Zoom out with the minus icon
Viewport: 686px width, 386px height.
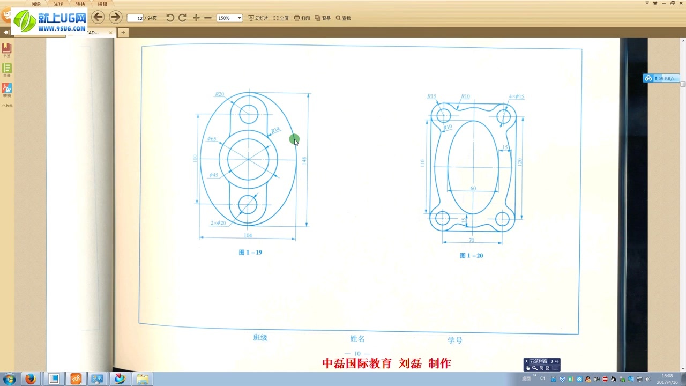(x=208, y=18)
